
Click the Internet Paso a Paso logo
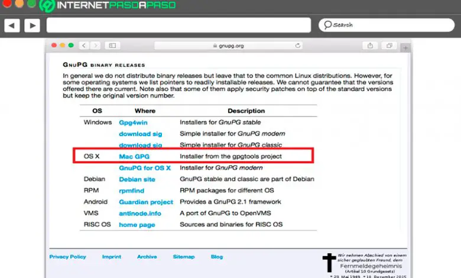[108, 5]
